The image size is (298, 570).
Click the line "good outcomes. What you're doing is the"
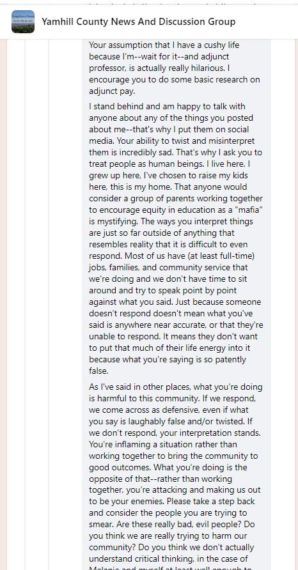[x=168, y=467]
